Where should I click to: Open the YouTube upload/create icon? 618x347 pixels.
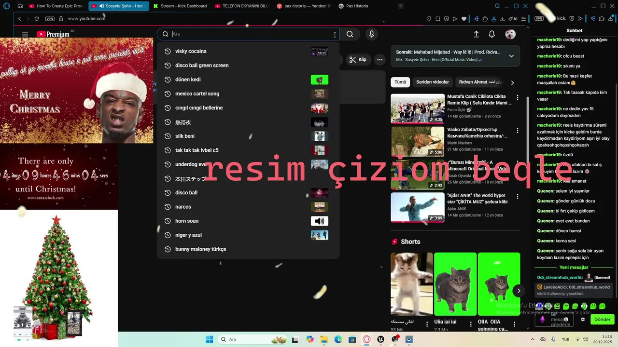tap(476, 34)
